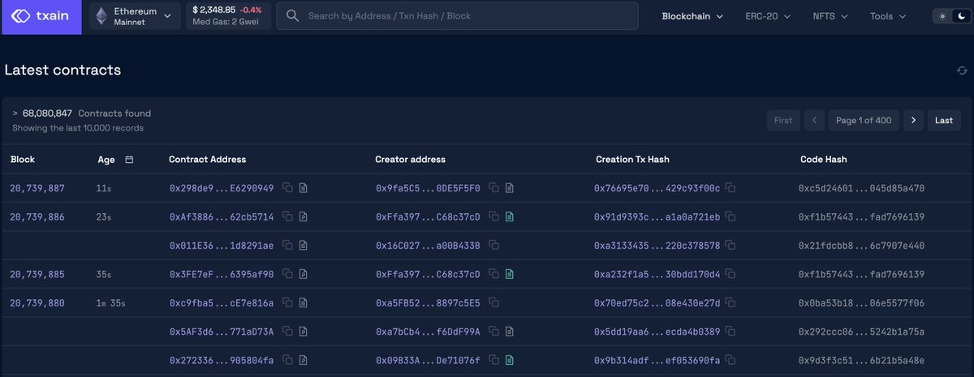The width and height of the screenshot is (974, 377).
Task: Toggle light/dark theme switch
Action: point(950,16)
